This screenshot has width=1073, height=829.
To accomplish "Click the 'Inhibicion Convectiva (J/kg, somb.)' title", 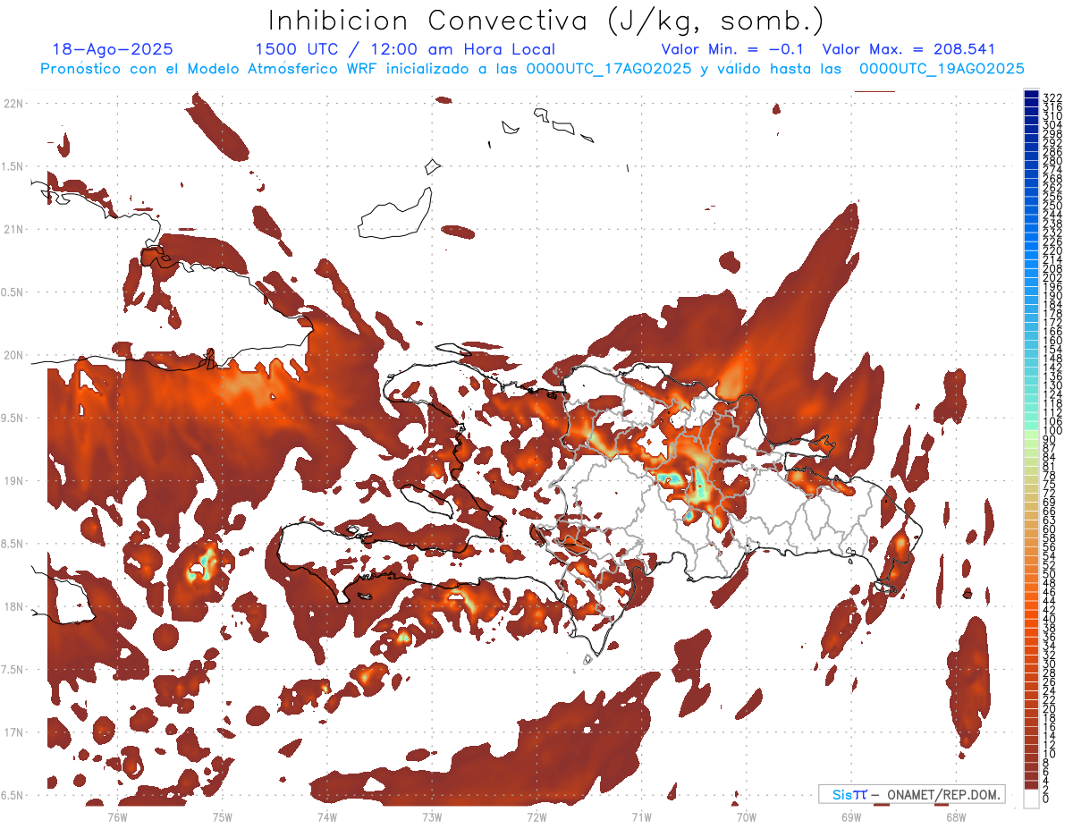I will coord(545,21).
